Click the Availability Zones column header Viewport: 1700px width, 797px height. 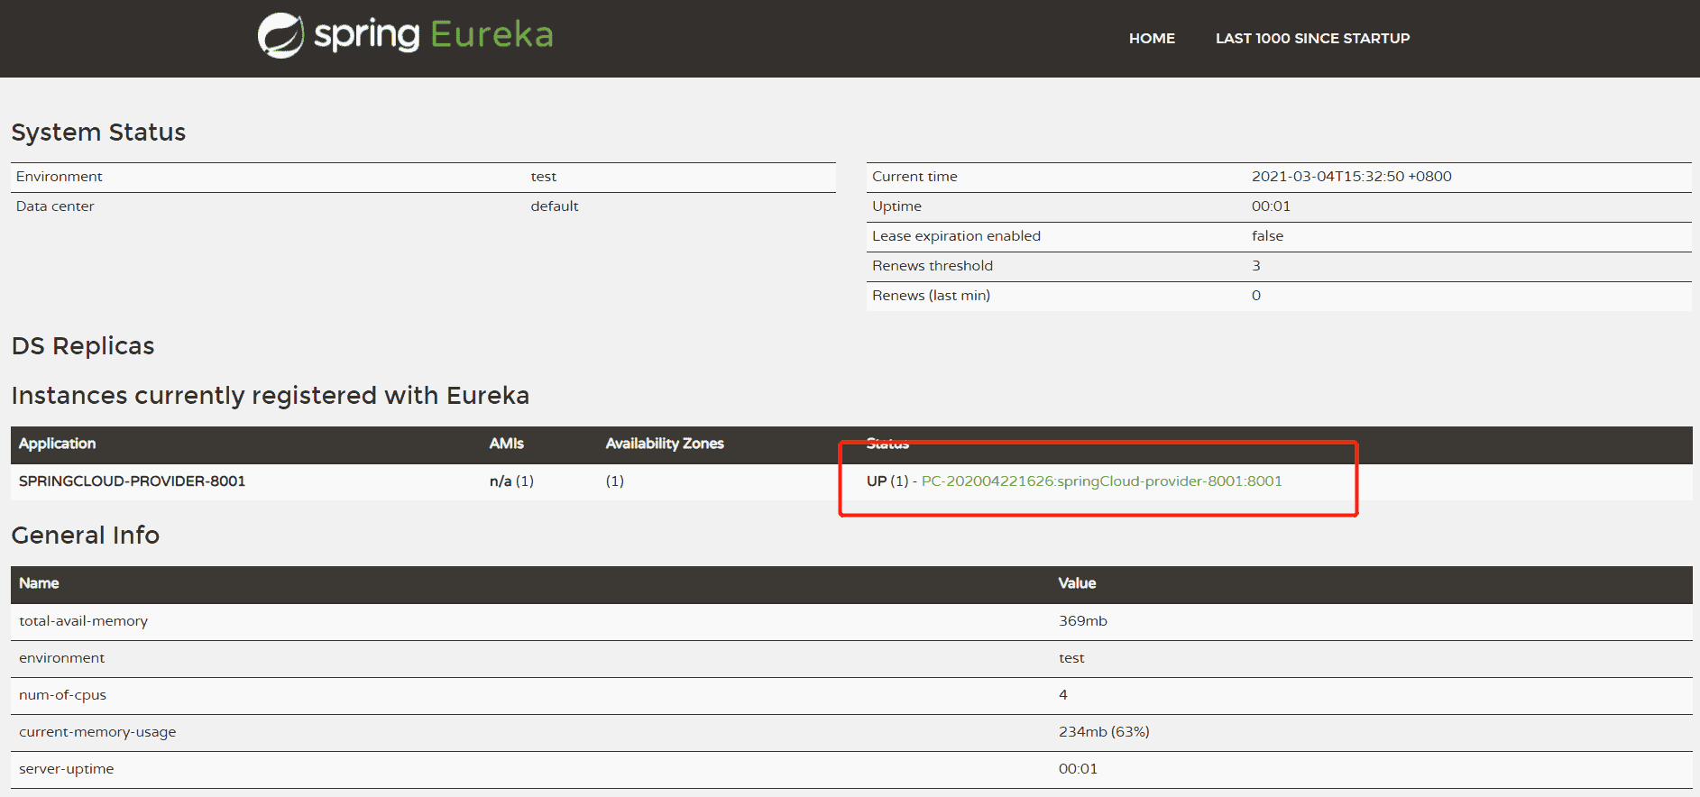pos(665,444)
